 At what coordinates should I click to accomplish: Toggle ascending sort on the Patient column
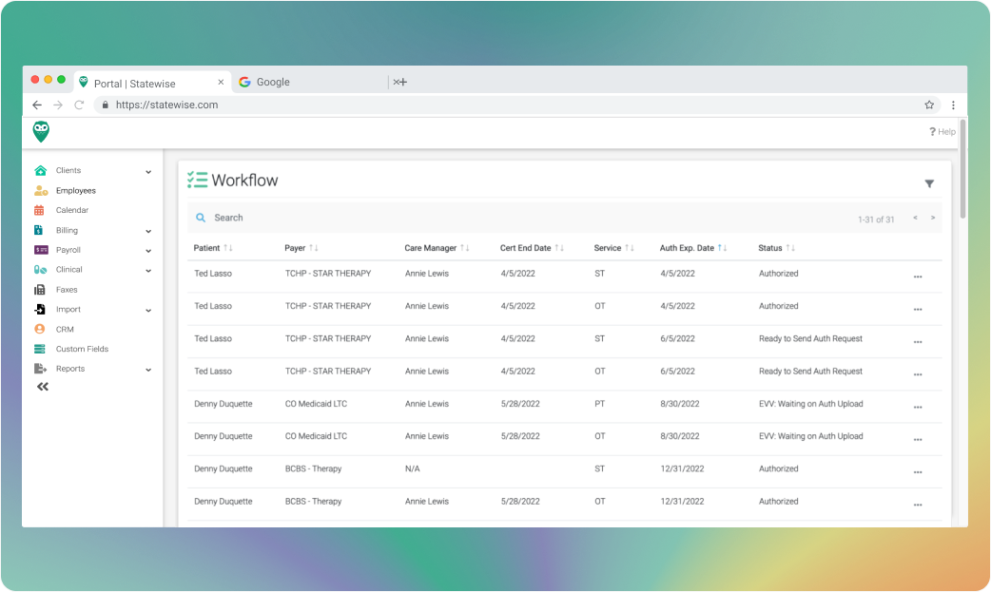click(x=223, y=247)
